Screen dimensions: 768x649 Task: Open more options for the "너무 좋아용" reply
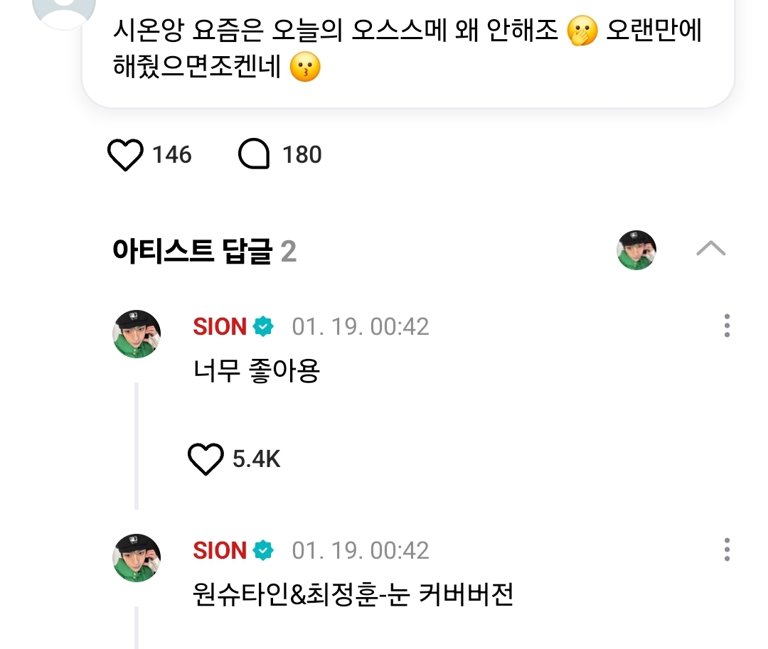tap(726, 326)
